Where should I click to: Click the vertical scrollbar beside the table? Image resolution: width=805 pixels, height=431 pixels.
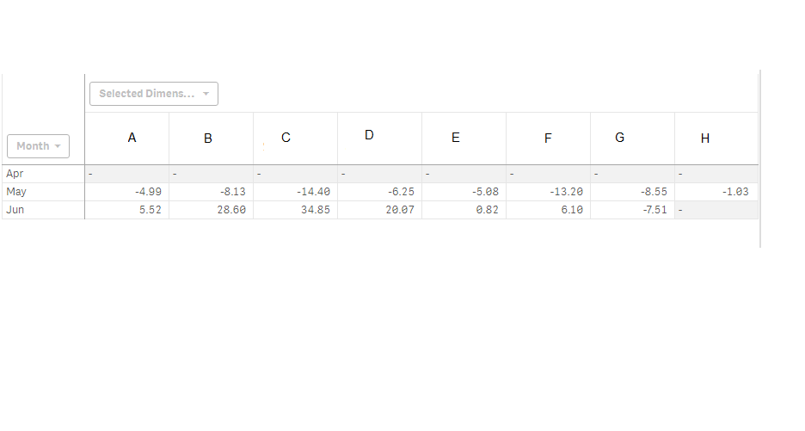click(759, 159)
